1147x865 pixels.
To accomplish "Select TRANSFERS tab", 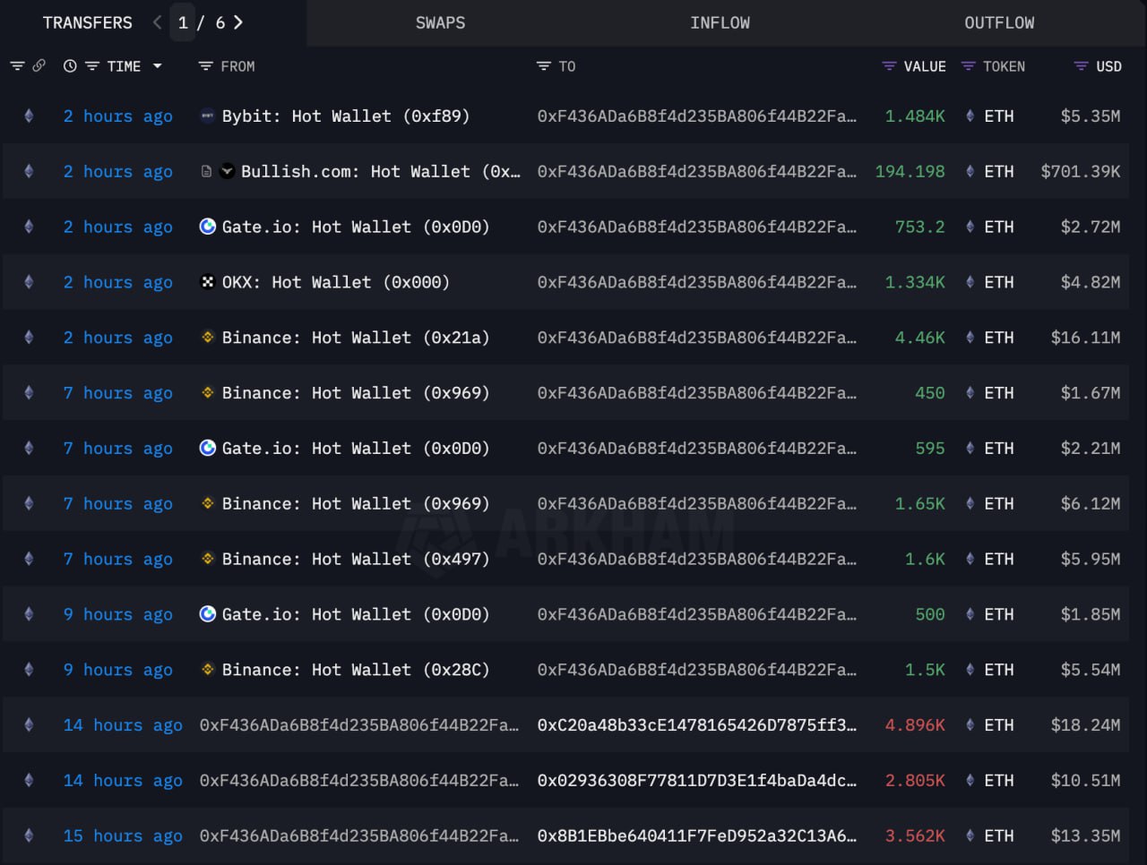I will click(87, 23).
